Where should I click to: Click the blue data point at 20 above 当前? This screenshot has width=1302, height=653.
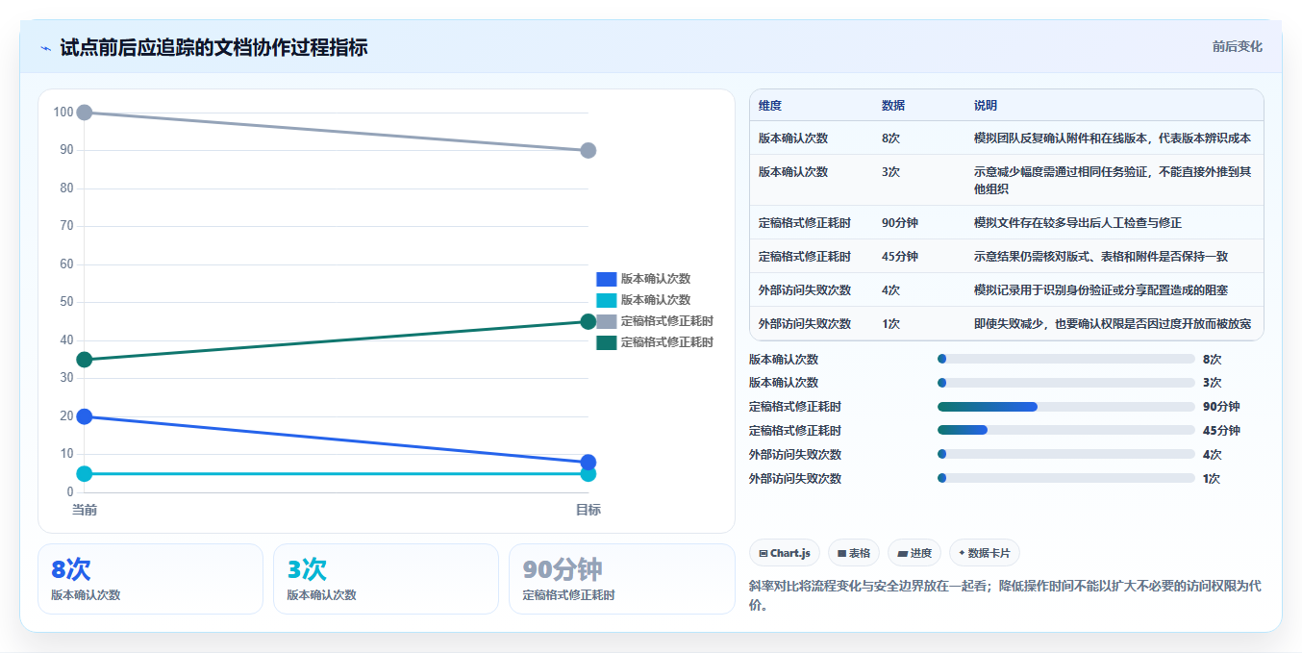click(85, 416)
